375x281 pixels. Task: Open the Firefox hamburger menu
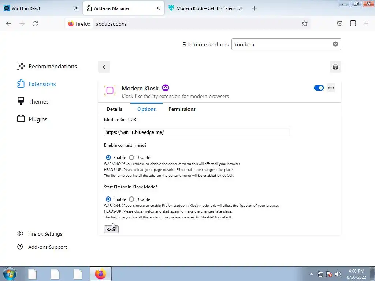click(x=366, y=23)
